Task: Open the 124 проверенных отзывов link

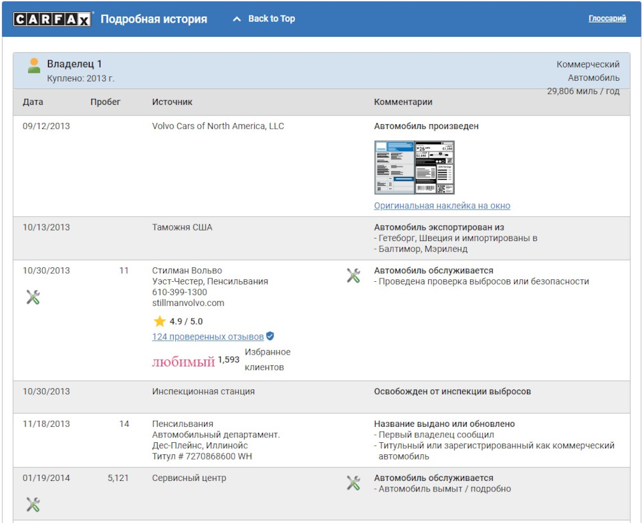Action: click(208, 337)
